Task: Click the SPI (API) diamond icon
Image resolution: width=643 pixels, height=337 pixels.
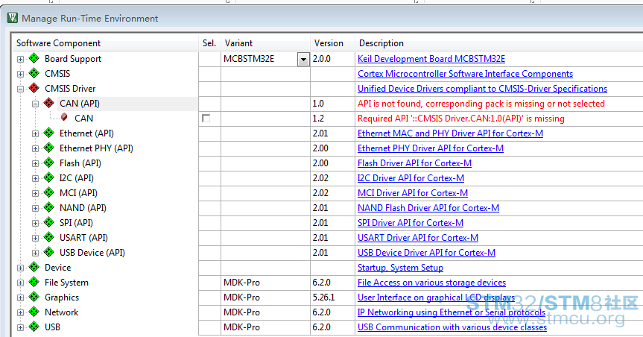Action: click(48, 222)
